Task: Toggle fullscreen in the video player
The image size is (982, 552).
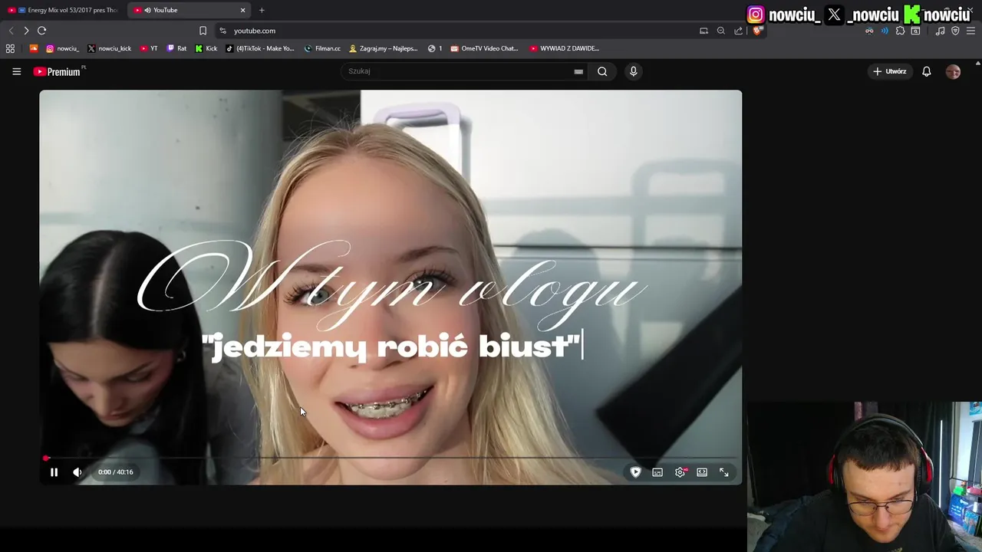Action: coord(723,472)
